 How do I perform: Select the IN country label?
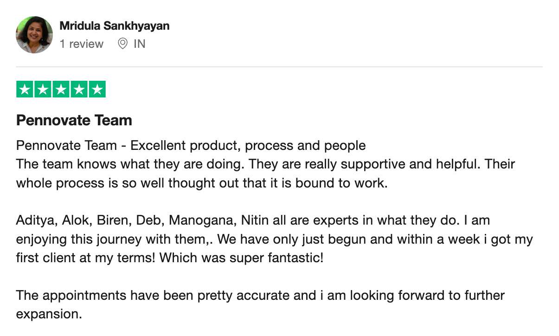[139, 44]
